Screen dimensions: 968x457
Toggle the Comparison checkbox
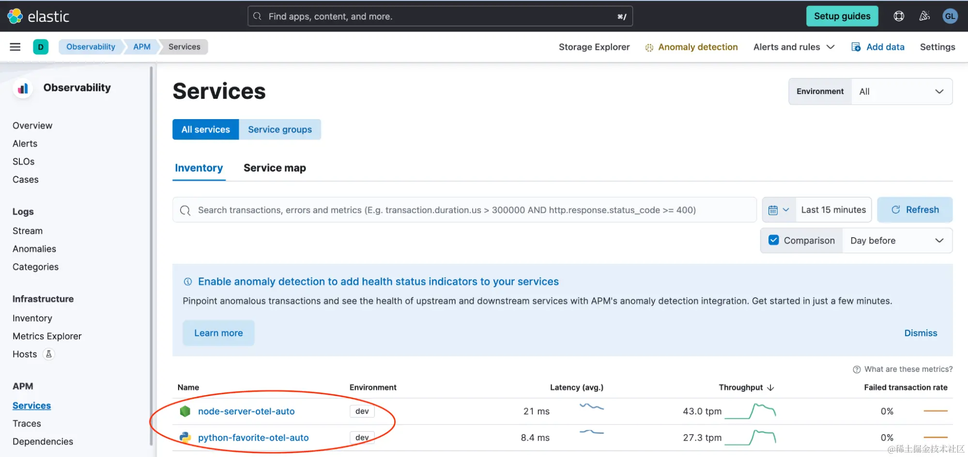774,240
